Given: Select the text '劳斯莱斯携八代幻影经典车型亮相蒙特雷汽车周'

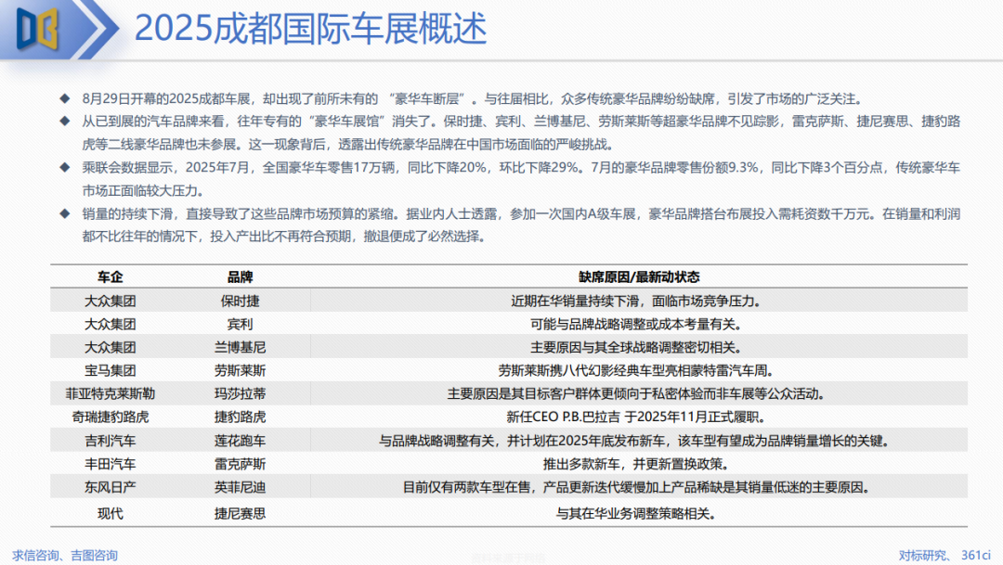Looking at the screenshot, I should point(636,371).
